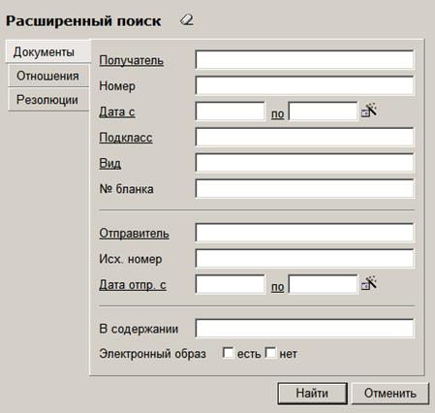Click the № бланка label text

(126, 189)
